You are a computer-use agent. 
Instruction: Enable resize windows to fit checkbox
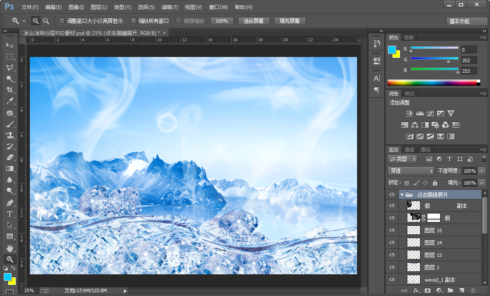coord(62,21)
